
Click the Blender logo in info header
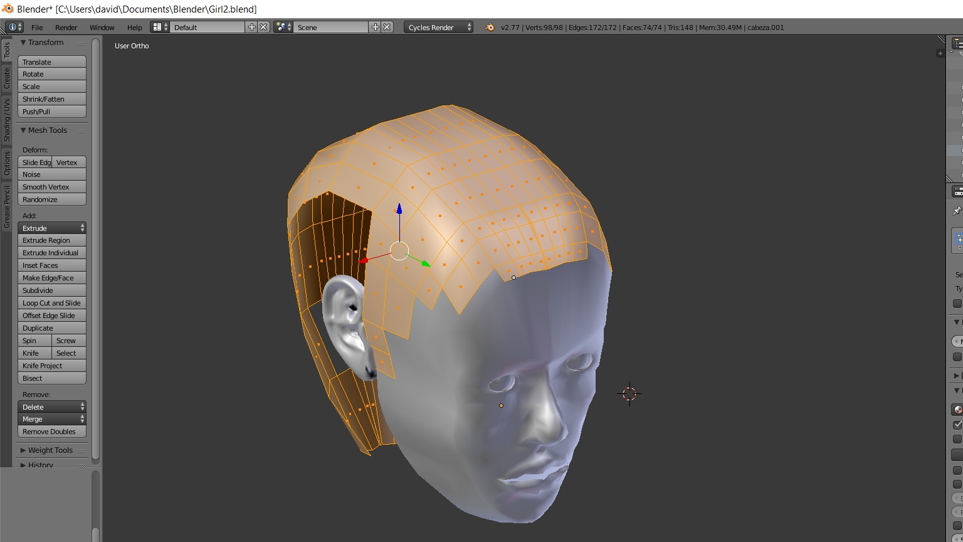490,27
